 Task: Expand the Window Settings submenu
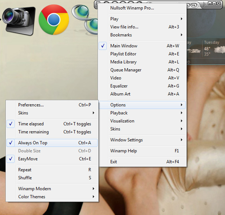[142, 140]
